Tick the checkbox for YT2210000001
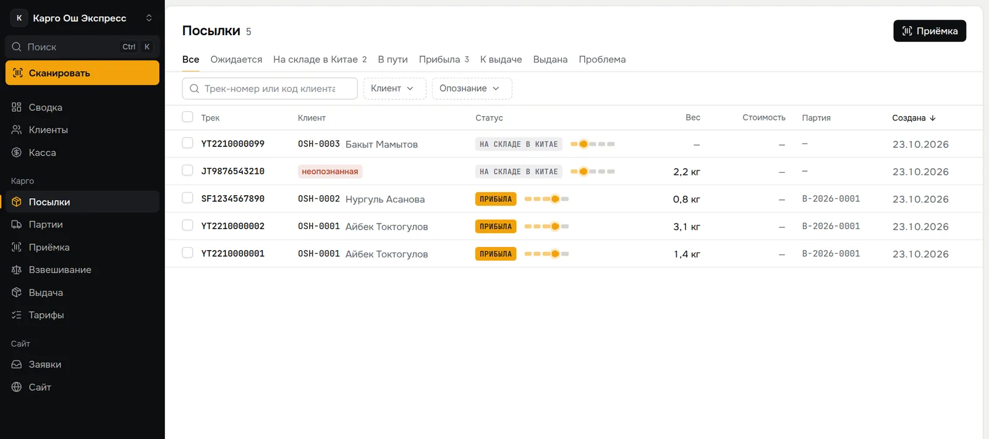989x439 pixels. [188, 253]
